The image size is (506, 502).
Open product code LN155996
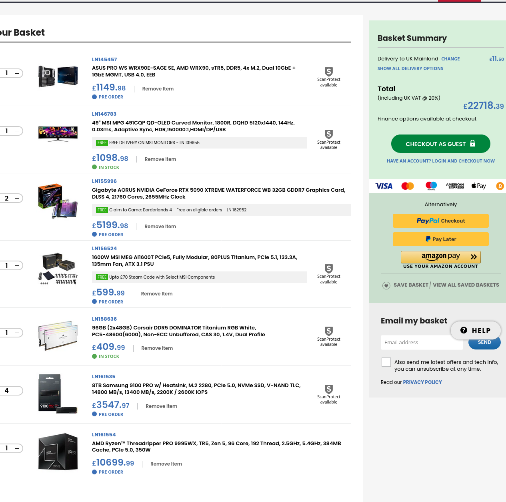pos(104,181)
